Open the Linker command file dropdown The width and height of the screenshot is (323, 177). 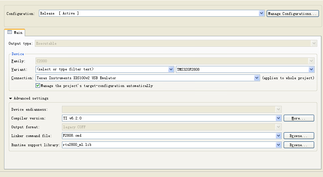[x=279, y=136]
